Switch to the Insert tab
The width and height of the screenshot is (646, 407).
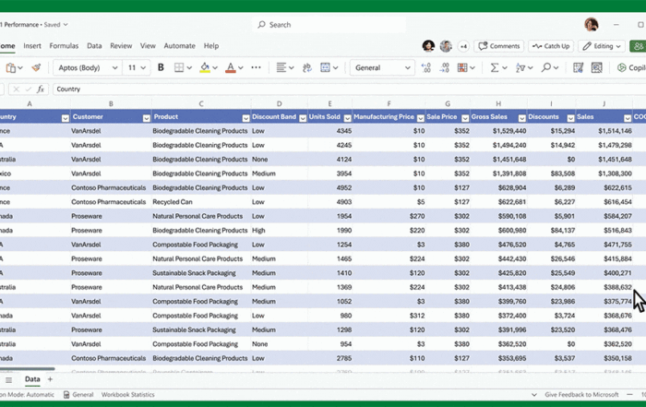click(x=32, y=46)
